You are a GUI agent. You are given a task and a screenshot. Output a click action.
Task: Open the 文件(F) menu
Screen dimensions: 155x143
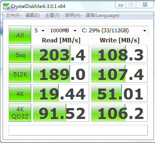(13, 15)
